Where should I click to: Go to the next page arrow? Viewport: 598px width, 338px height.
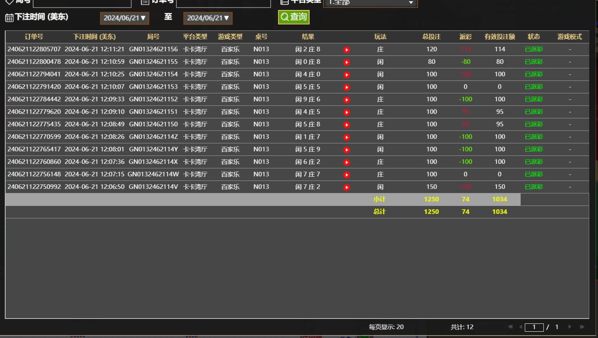(570, 327)
